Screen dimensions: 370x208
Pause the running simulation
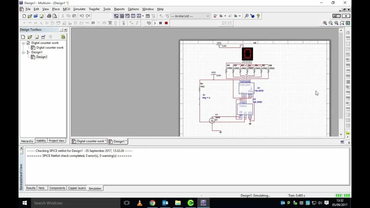click(x=160, y=23)
